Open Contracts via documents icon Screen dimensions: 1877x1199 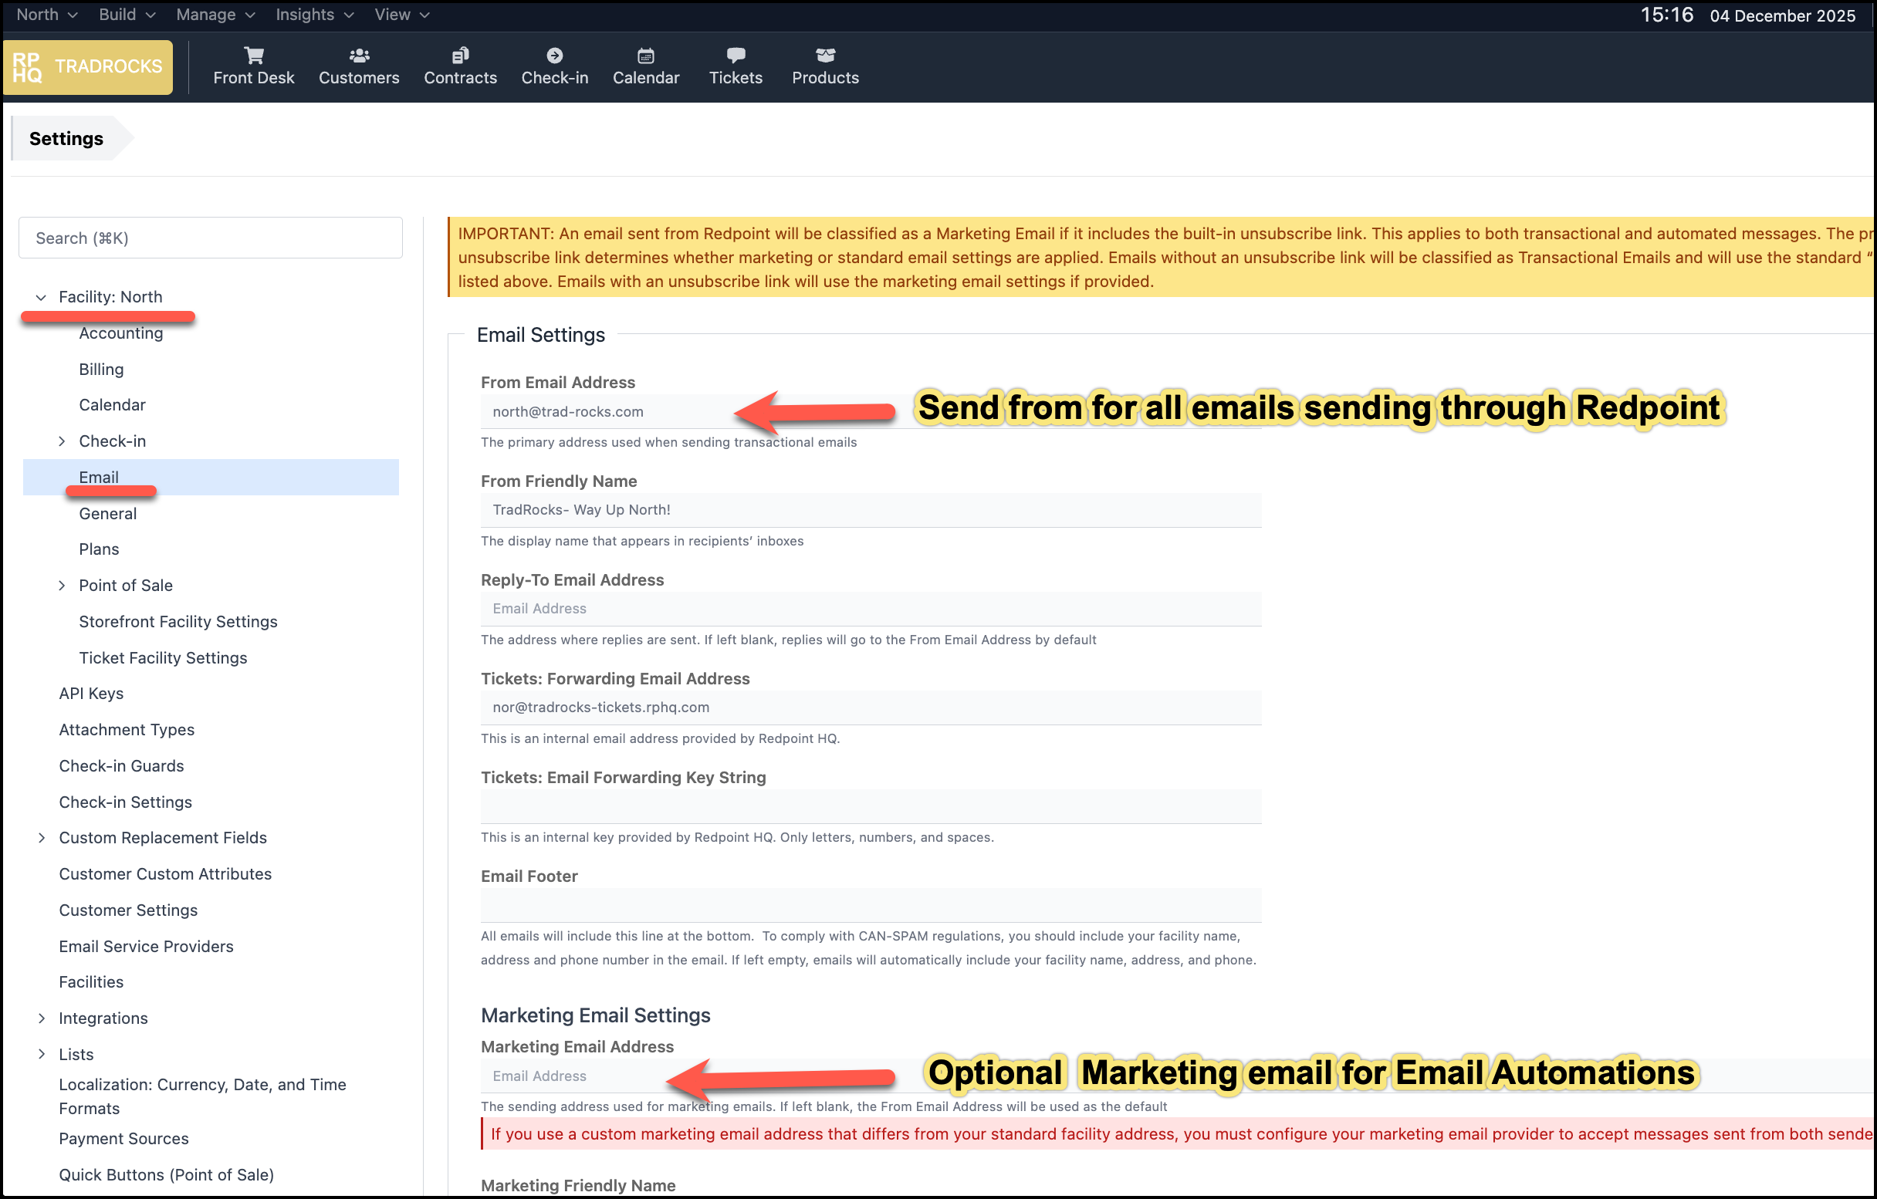click(460, 56)
